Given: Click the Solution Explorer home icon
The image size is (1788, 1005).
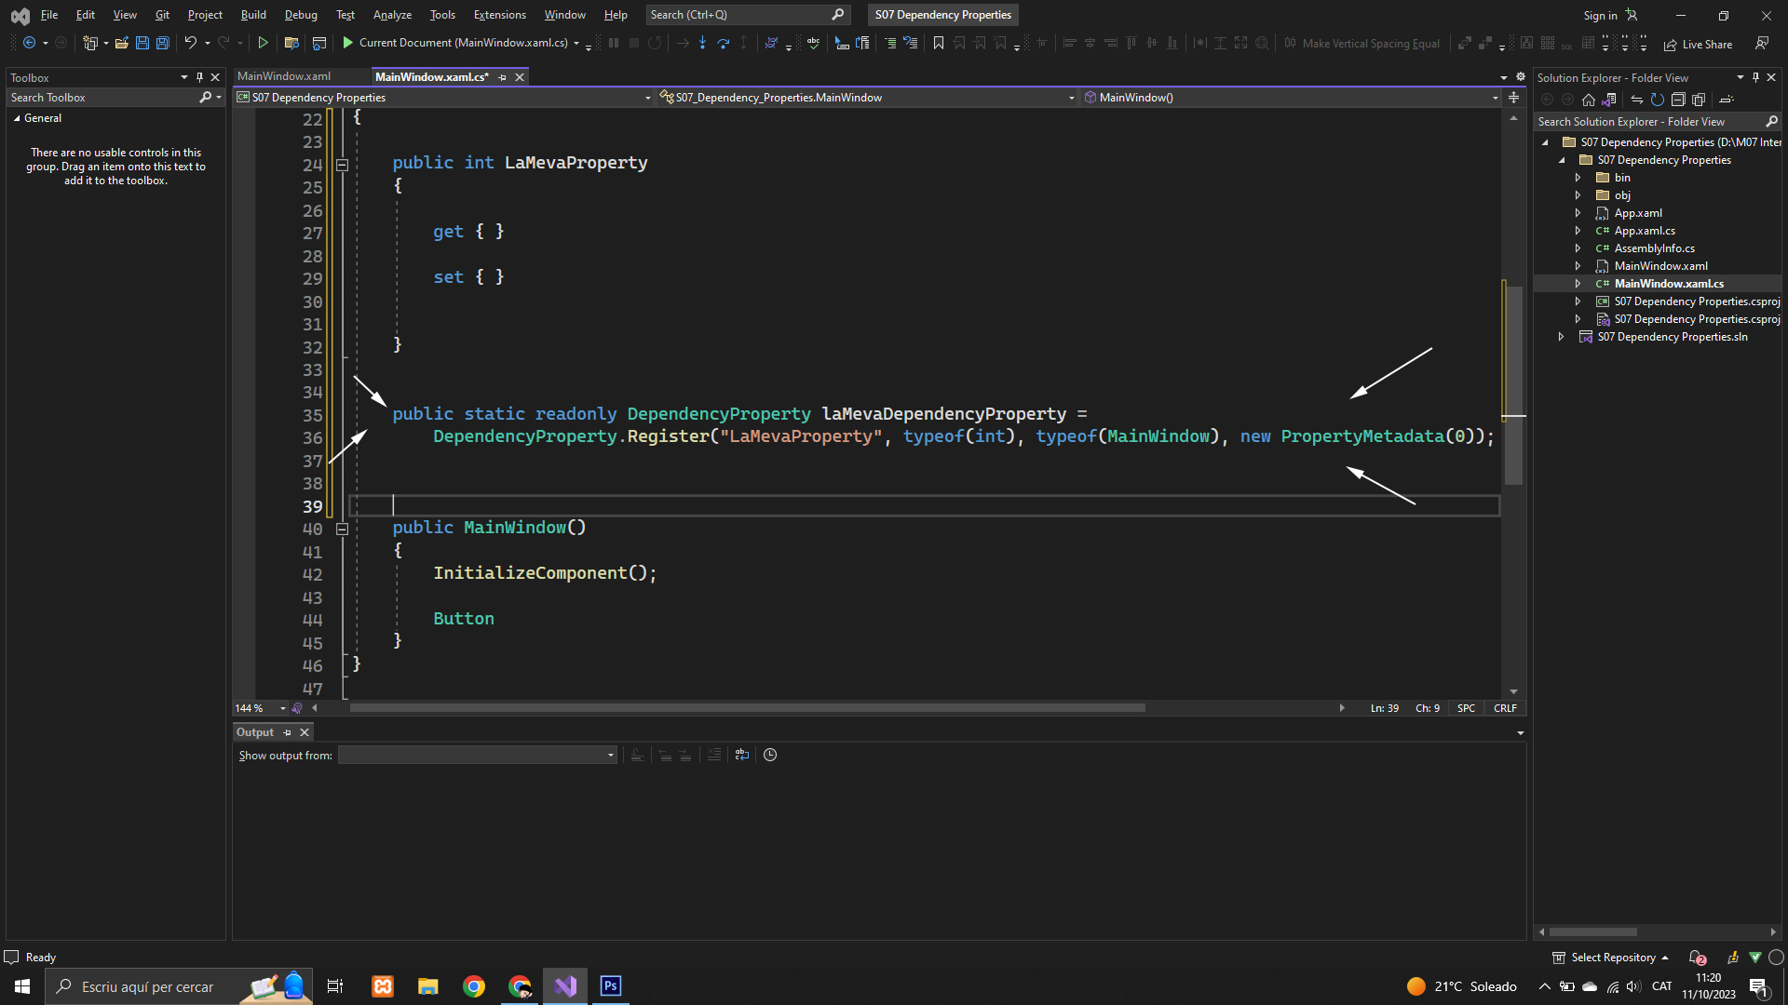Looking at the screenshot, I should [x=1589, y=100].
